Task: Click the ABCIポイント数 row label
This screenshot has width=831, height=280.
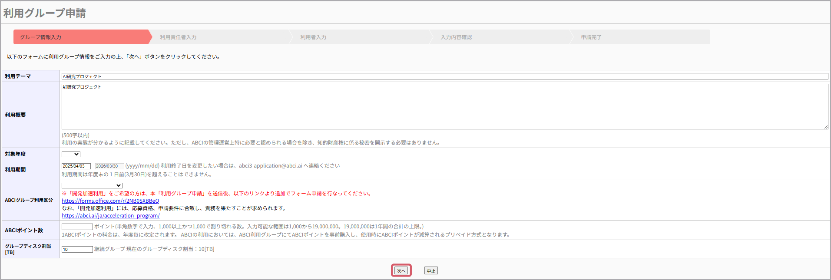Action: tap(24, 231)
